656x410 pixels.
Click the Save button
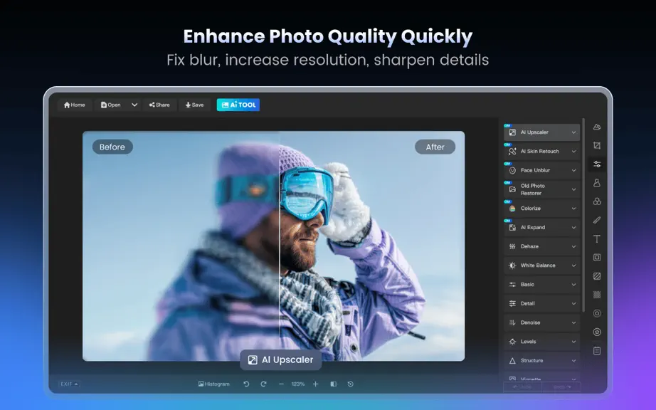click(194, 105)
